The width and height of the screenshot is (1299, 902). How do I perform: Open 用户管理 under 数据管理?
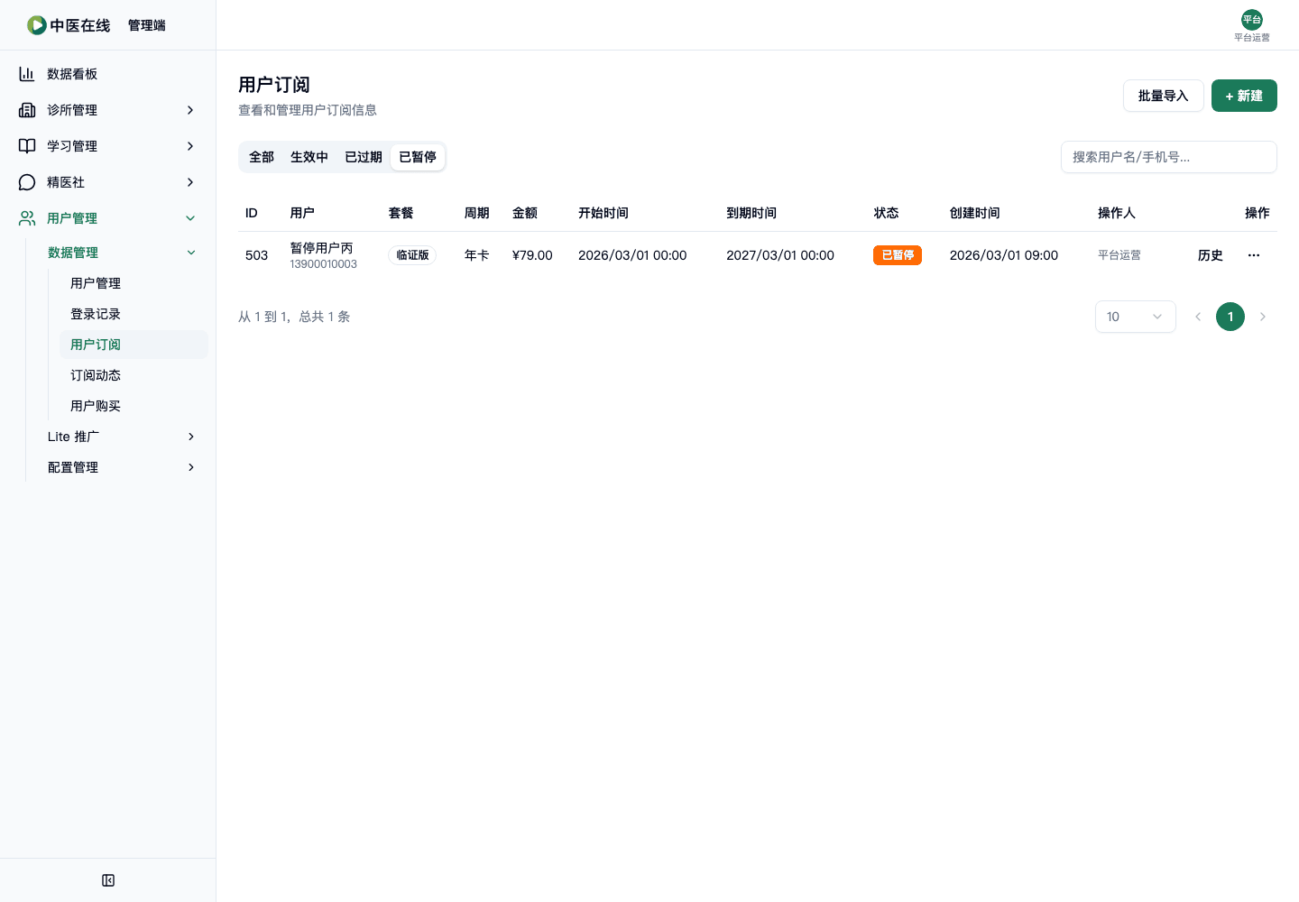tap(134, 283)
